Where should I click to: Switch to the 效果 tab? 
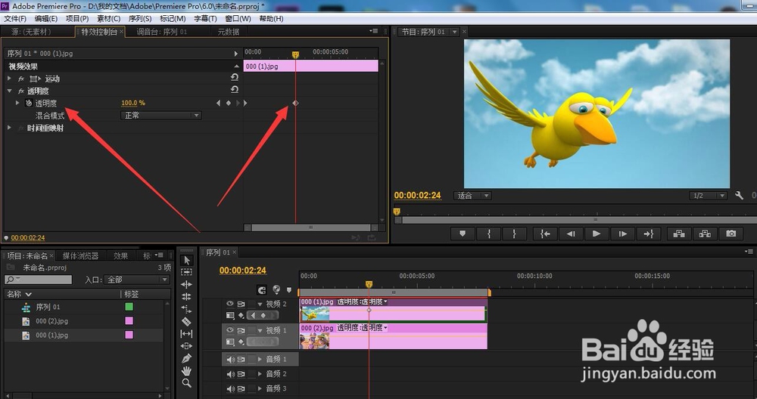coord(120,256)
